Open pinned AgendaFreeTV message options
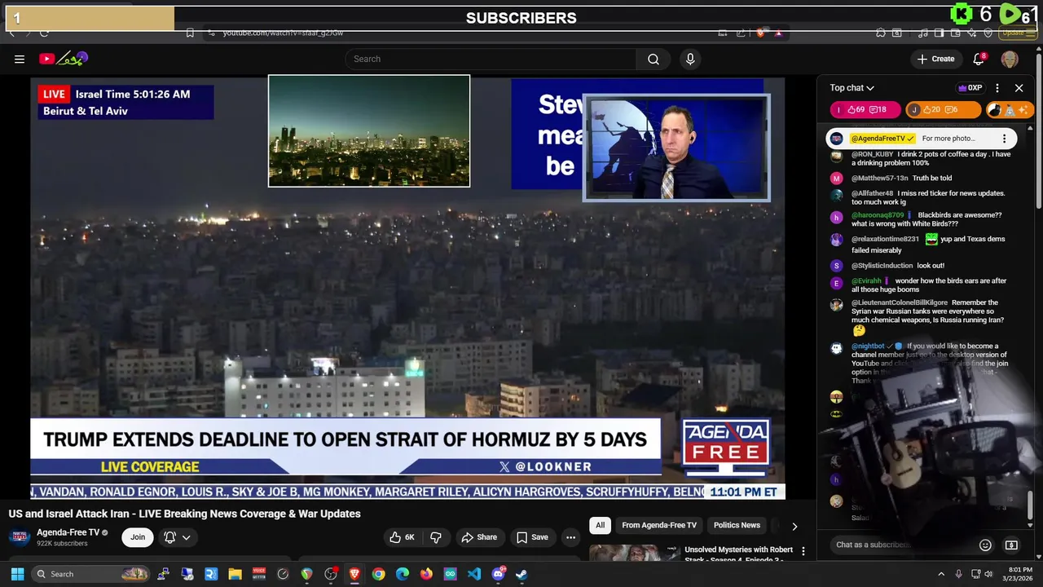 tap(1004, 139)
